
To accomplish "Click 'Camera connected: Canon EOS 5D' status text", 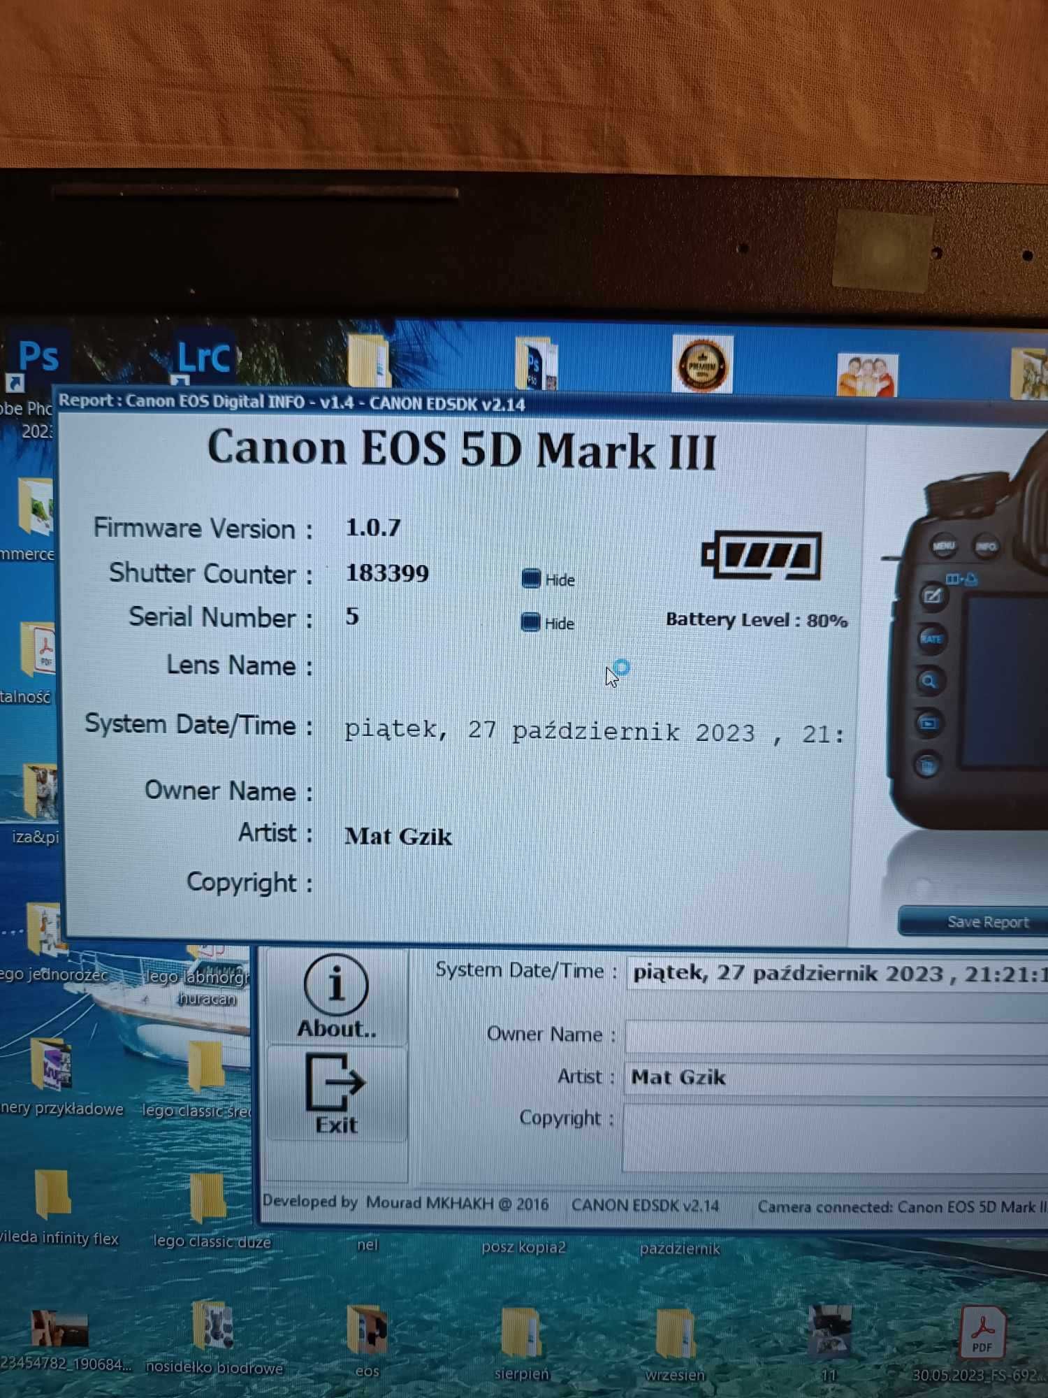I will pyautogui.click(x=901, y=1207).
